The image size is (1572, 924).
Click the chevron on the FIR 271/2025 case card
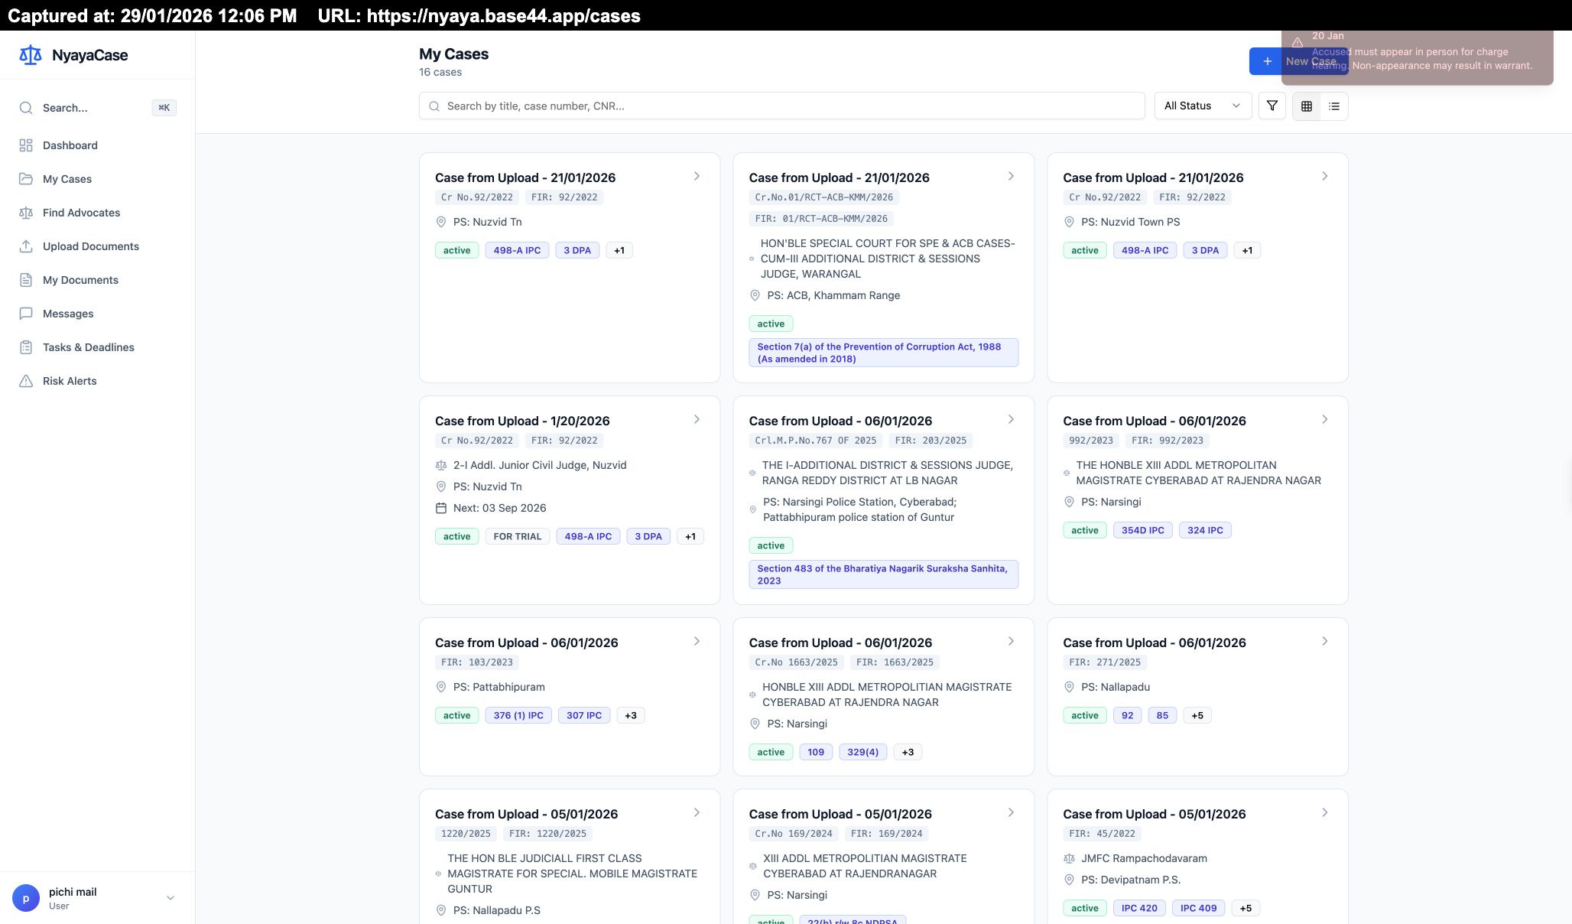click(x=1325, y=641)
